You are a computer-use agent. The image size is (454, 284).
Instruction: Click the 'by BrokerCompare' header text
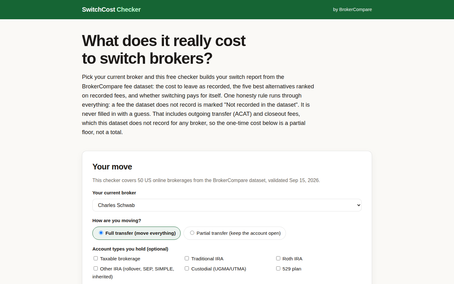[x=352, y=9]
